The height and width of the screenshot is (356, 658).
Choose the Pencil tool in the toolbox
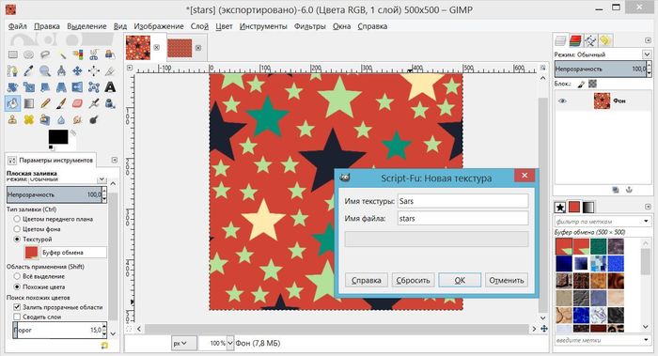click(45, 103)
